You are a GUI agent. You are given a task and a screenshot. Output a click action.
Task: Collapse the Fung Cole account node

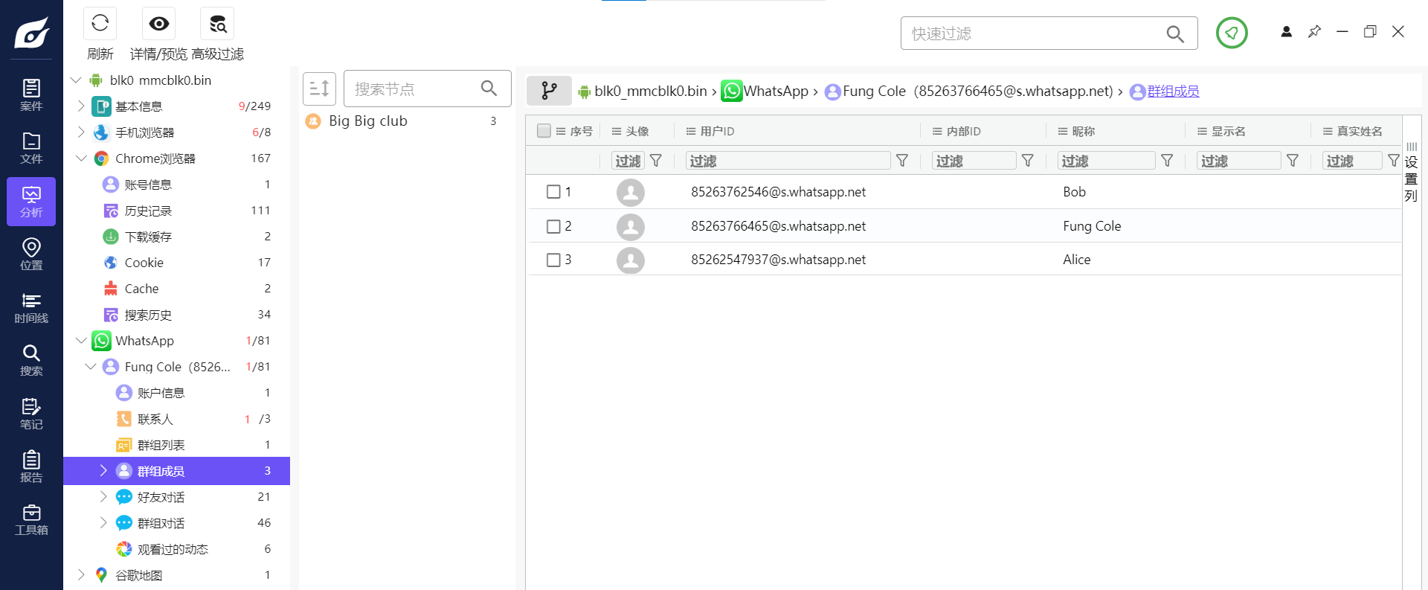pyautogui.click(x=91, y=366)
